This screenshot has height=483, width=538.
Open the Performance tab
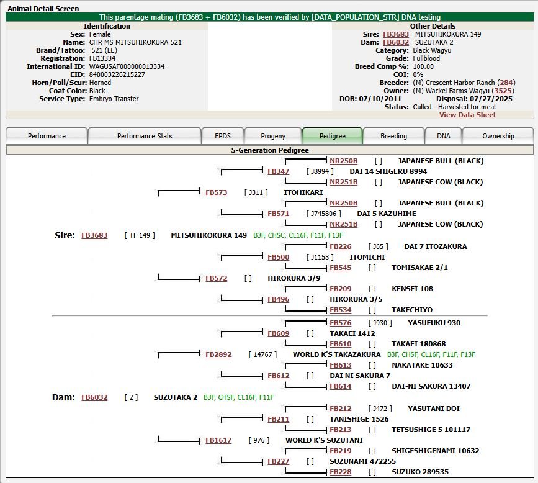[47, 136]
